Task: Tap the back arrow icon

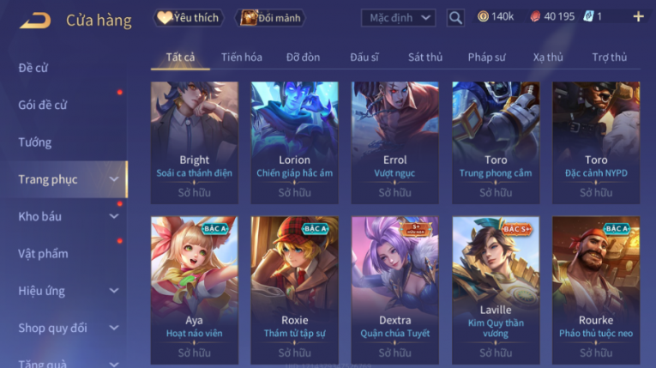Action: 35,20
